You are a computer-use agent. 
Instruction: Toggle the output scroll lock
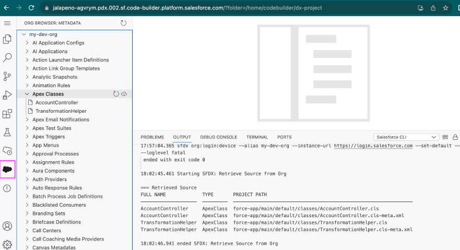(x=455, y=137)
